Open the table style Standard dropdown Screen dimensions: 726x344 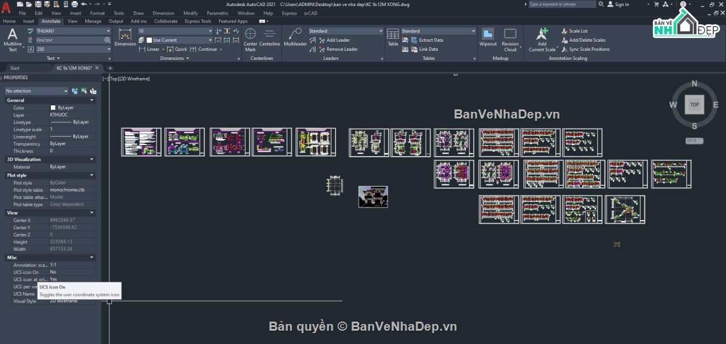click(x=438, y=31)
